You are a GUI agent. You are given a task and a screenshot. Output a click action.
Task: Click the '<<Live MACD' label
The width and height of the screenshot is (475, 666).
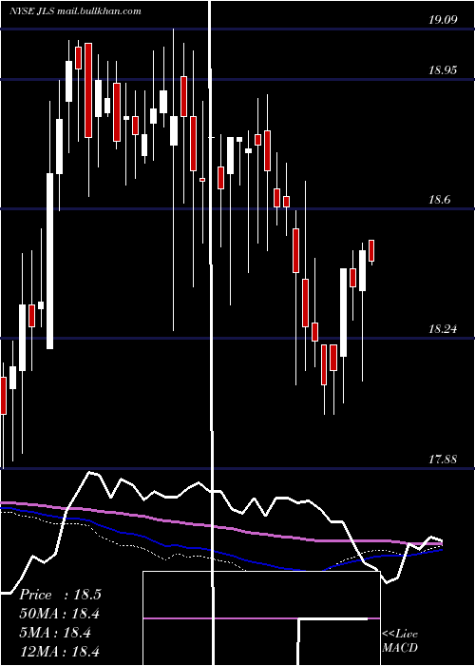400,640
